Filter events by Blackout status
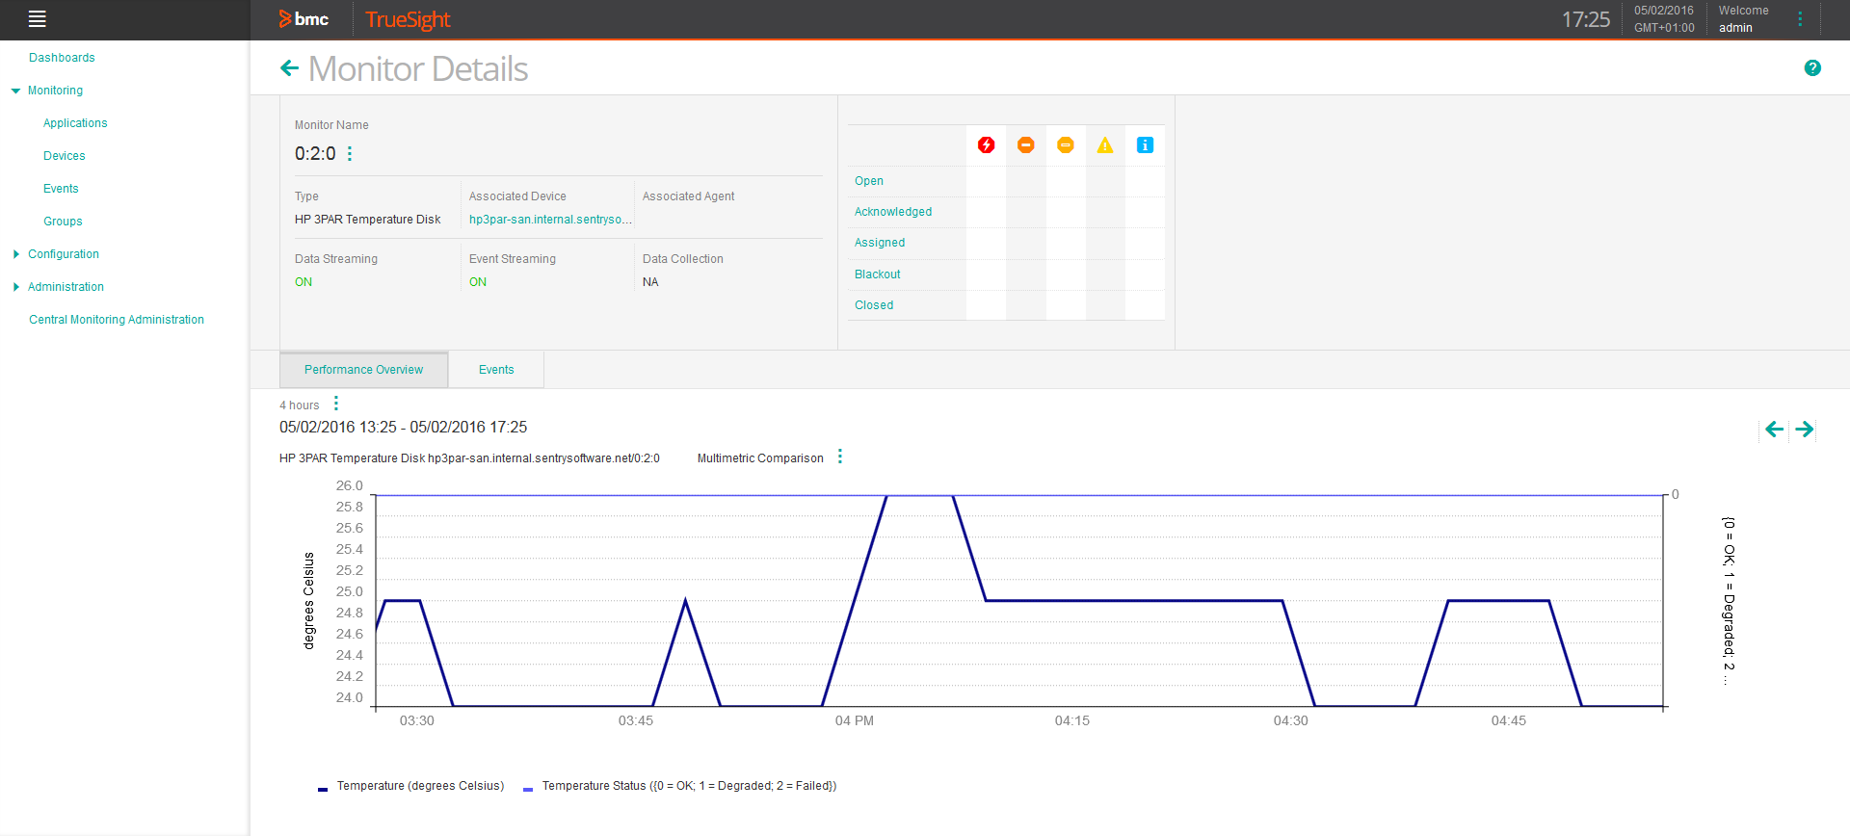 pos(878,274)
